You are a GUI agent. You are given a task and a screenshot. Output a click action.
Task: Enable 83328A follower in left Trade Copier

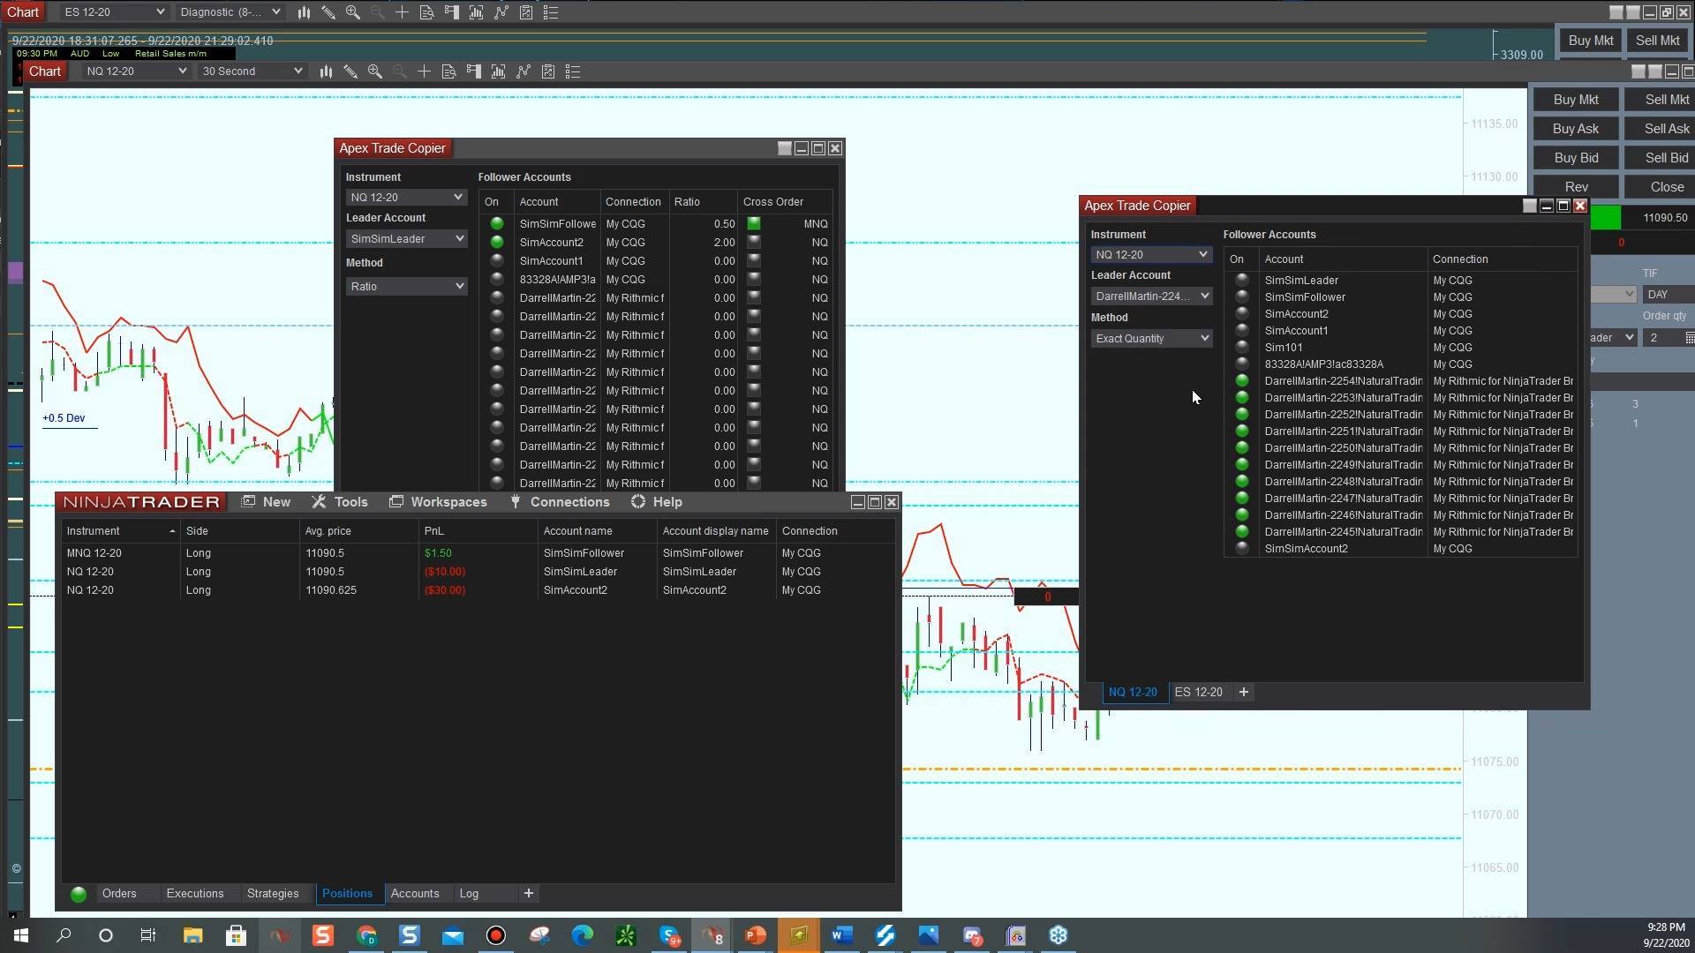(497, 280)
